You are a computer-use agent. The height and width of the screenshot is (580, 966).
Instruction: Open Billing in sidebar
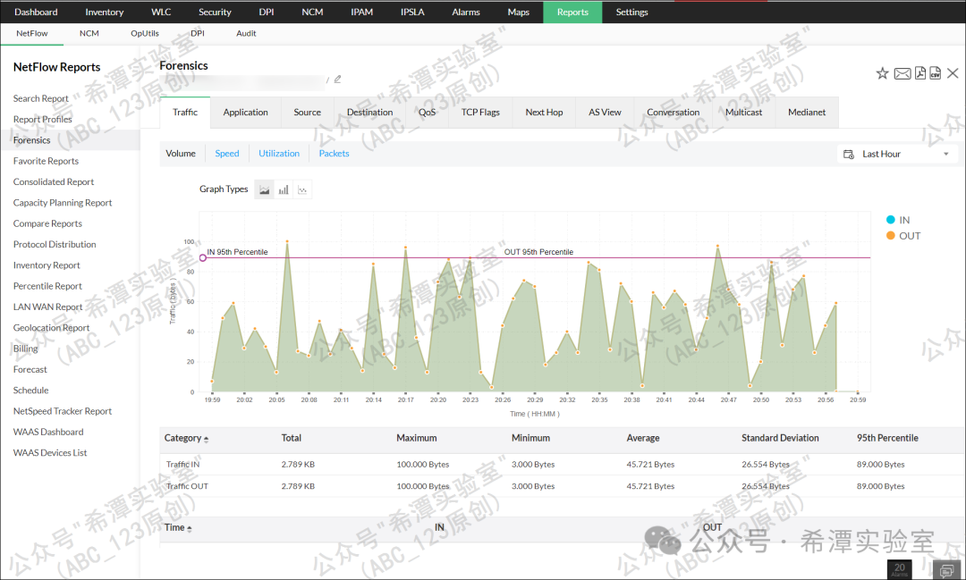(25, 349)
